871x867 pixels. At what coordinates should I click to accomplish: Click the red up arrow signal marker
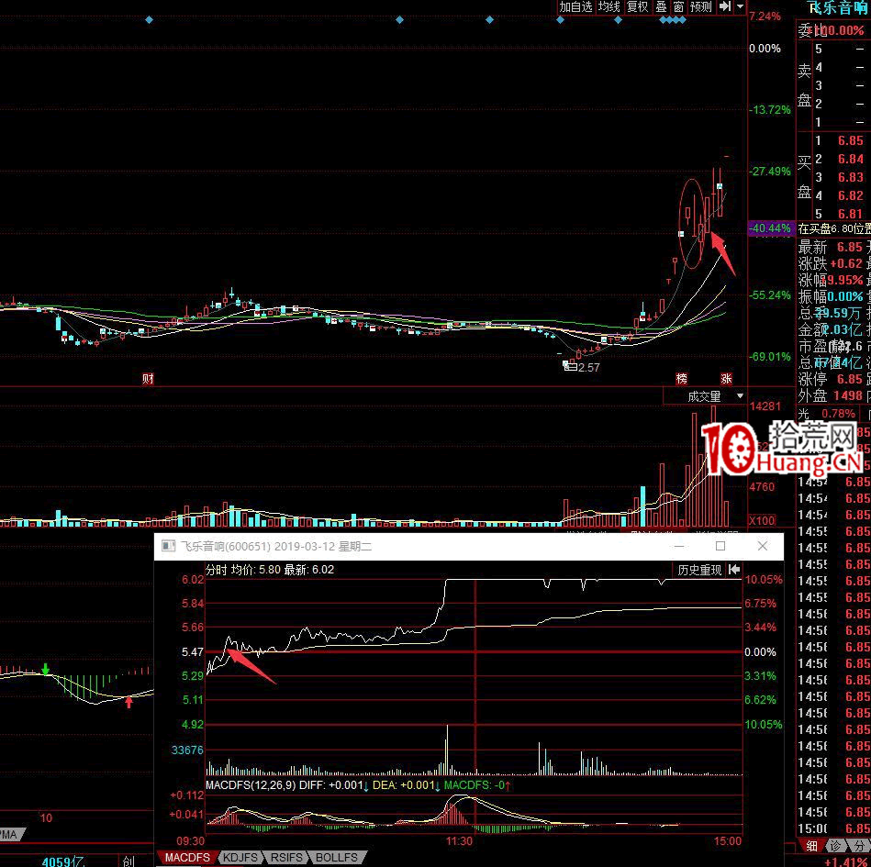[x=128, y=702]
